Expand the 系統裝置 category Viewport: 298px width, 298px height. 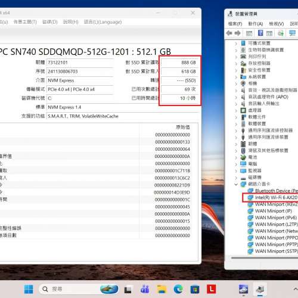click(236, 77)
